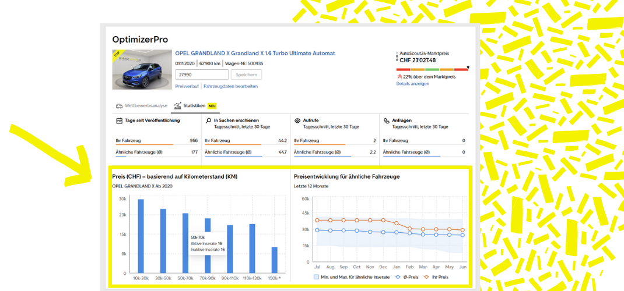Click the 70k-90k axis label
Viewport: 624px width, 291px height.
[x=208, y=278]
